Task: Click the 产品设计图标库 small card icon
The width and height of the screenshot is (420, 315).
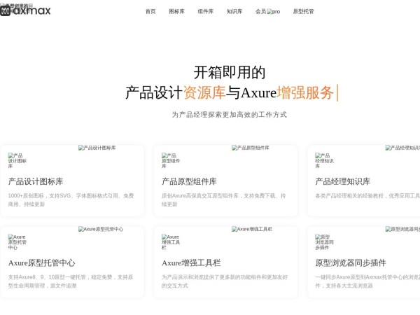Action: click(17, 160)
